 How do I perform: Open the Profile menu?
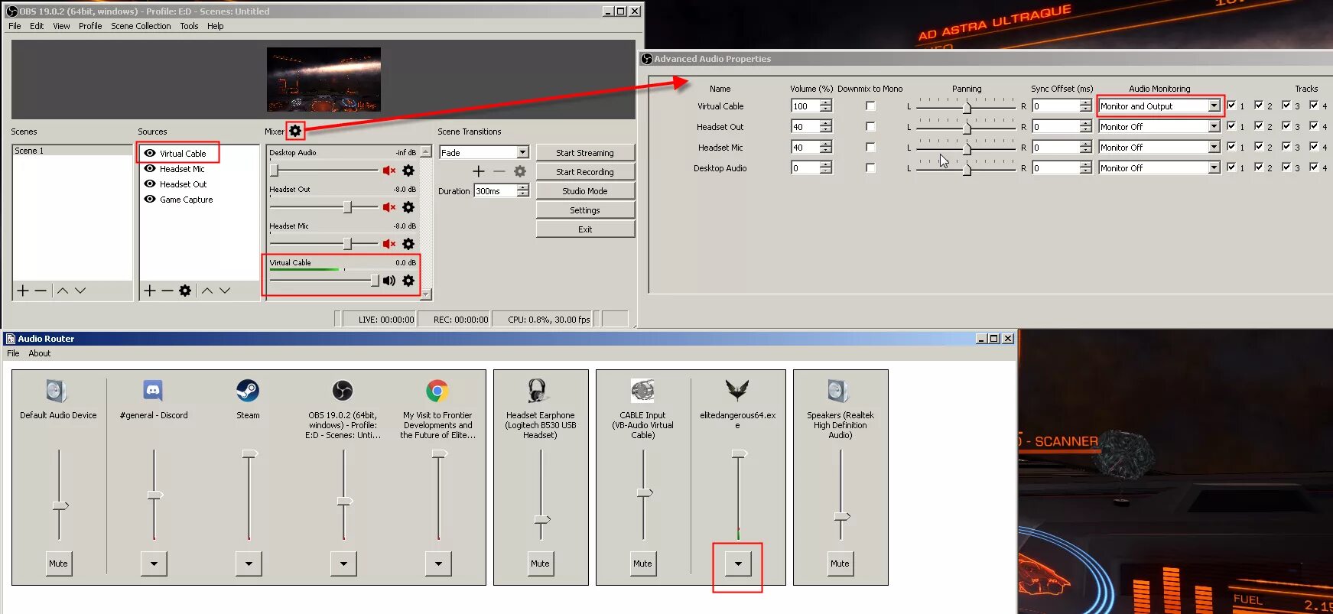[x=90, y=26]
